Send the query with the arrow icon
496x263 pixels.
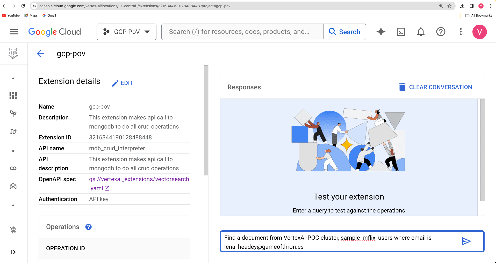pyautogui.click(x=466, y=241)
